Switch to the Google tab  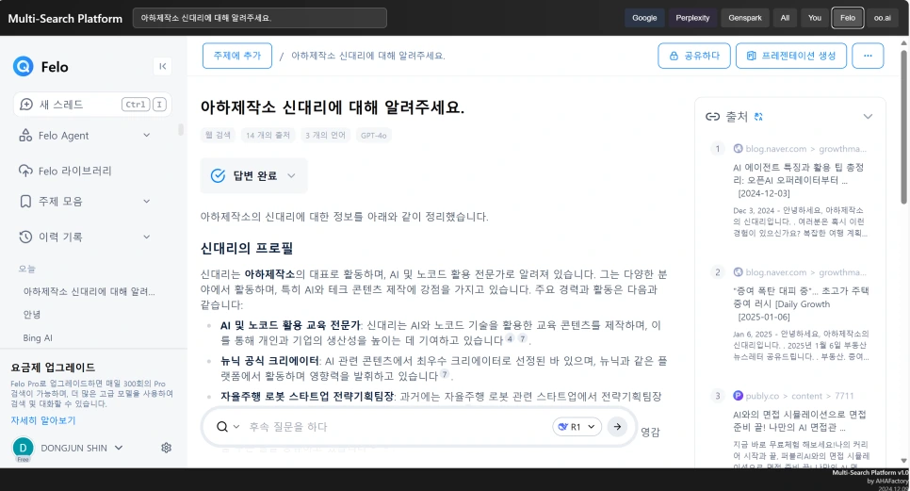point(644,18)
